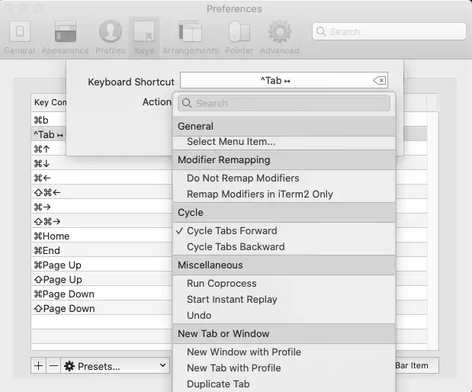Open the Appearance preferences pane
The width and height of the screenshot is (472, 392).
(65, 37)
